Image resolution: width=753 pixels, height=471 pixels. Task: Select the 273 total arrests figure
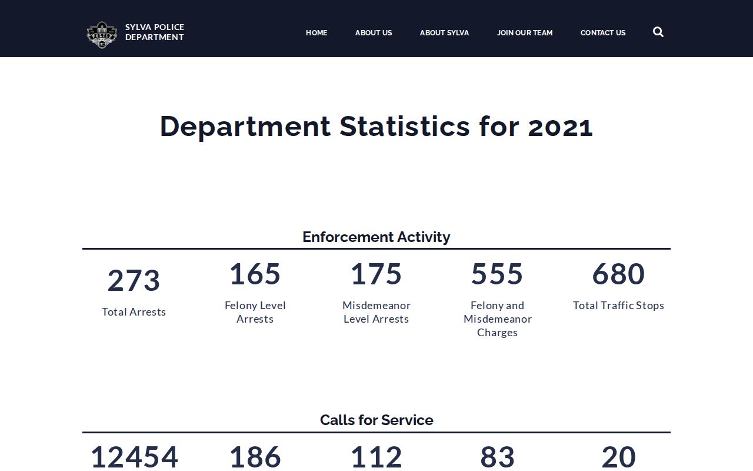pos(134,280)
